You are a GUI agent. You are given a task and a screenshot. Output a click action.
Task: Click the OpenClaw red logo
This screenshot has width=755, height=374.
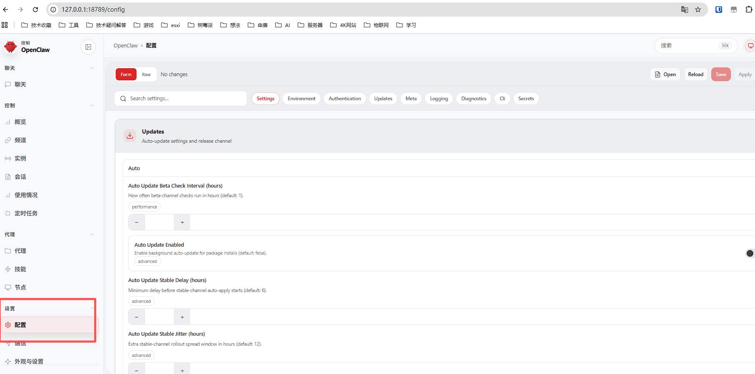coord(10,47)
